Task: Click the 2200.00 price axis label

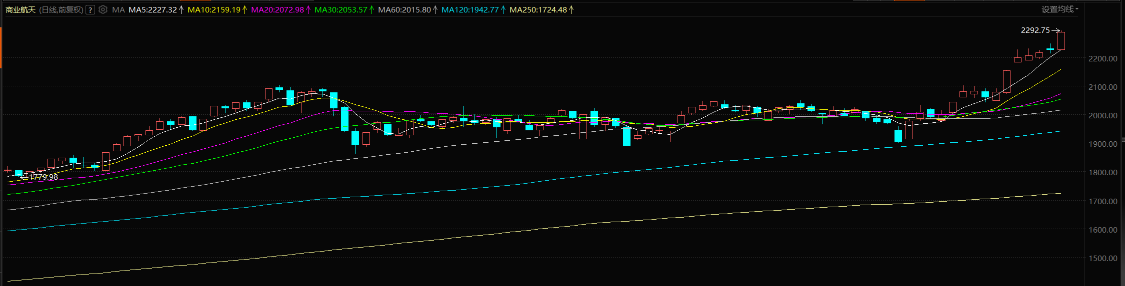Action: click(1102, 58)
